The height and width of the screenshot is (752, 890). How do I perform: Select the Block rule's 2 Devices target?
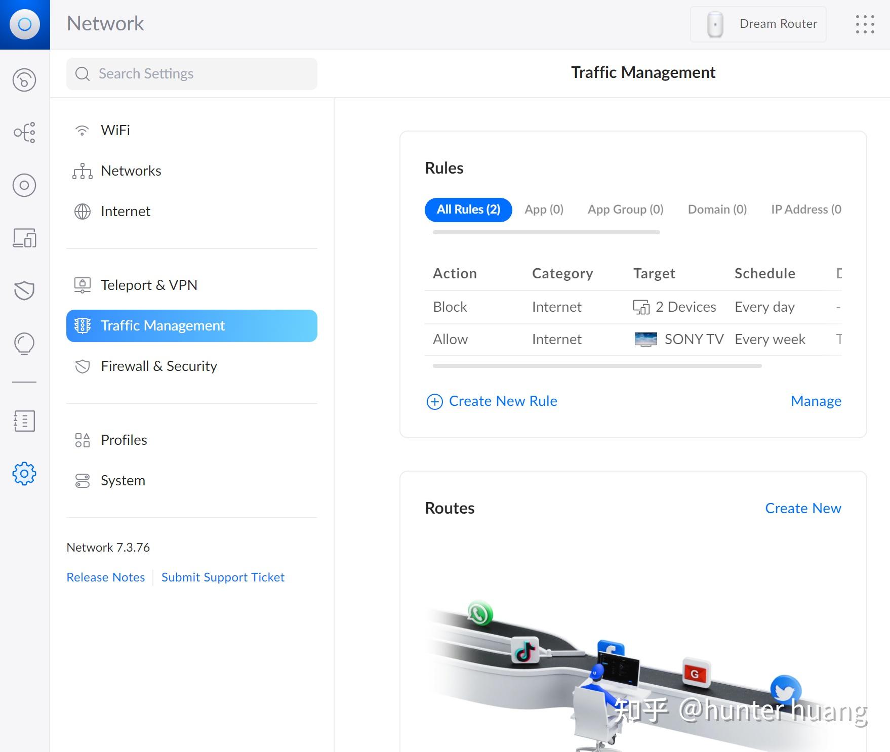675,307
